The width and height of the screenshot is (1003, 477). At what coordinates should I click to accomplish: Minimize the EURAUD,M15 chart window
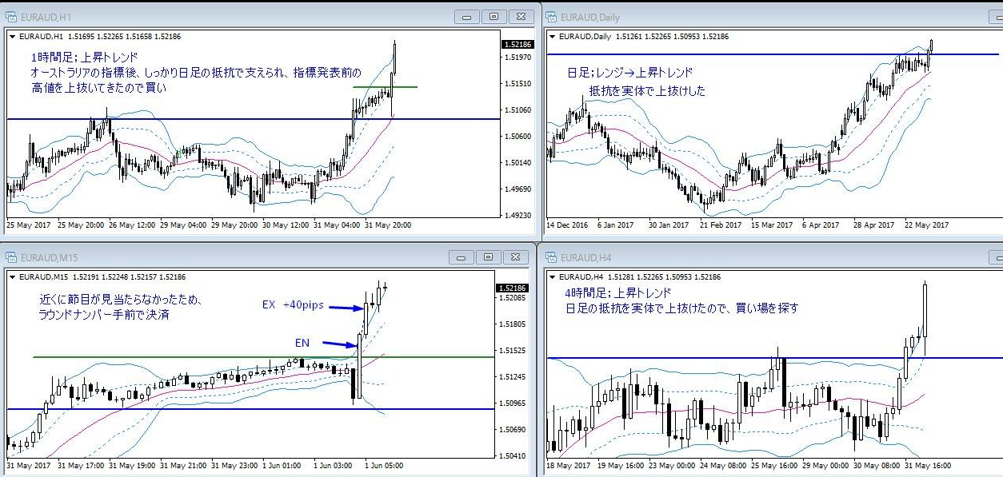pos(463,257)
